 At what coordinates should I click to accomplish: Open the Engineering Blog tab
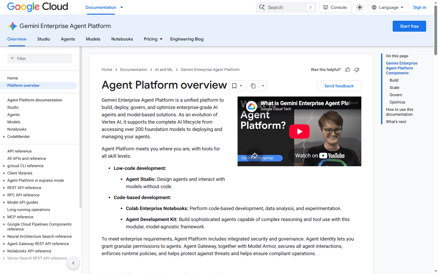coord(187,39)
